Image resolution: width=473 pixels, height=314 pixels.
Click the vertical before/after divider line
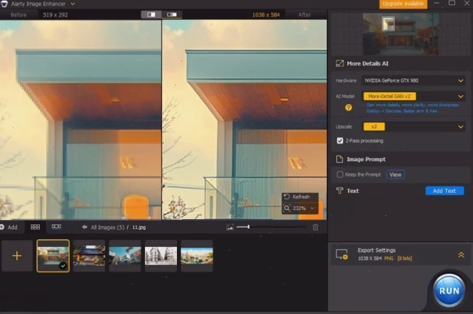tap(162, 119)
